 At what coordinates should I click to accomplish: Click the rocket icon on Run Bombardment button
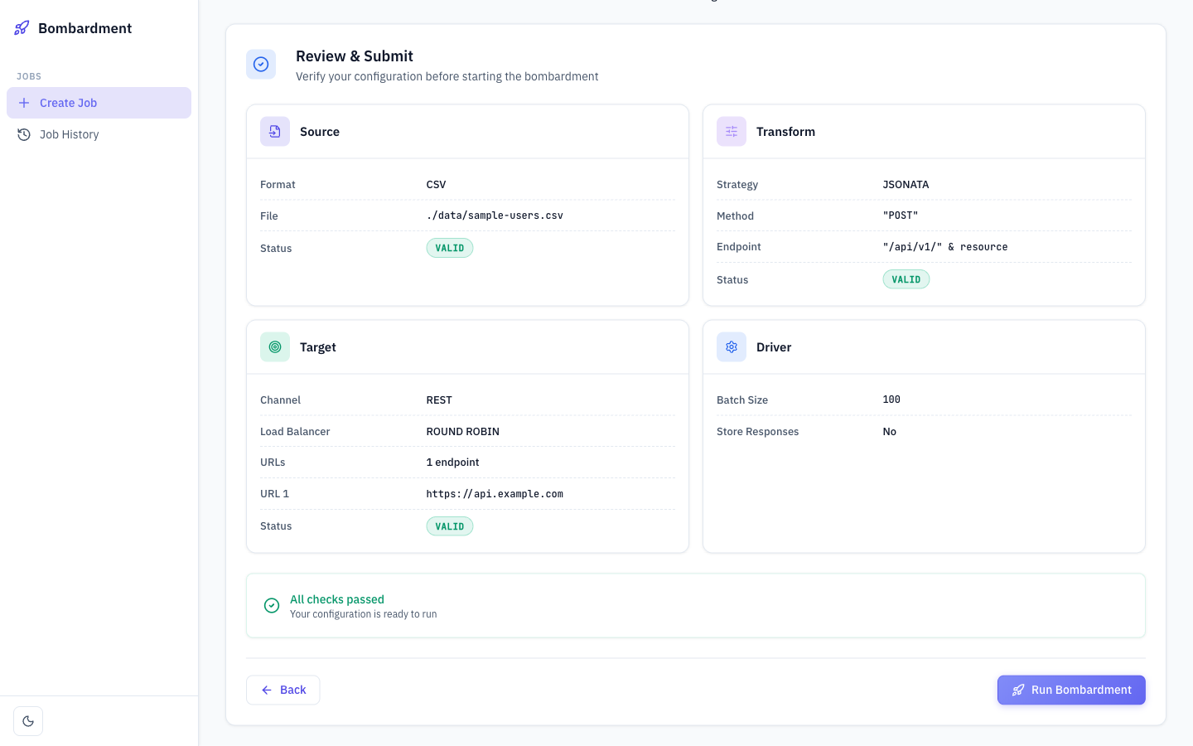(1017, 690)
